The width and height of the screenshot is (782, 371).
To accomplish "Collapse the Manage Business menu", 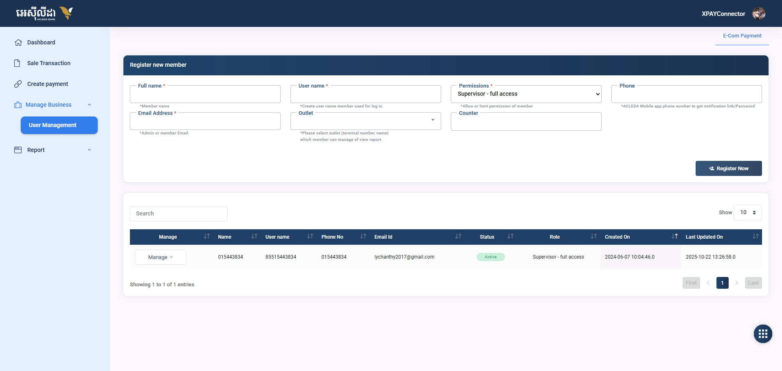I will [89, 105].
